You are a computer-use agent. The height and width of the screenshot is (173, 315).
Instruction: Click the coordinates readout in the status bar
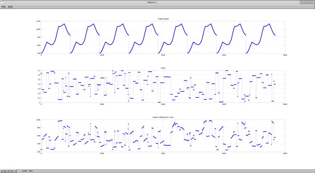coord(28,171)
